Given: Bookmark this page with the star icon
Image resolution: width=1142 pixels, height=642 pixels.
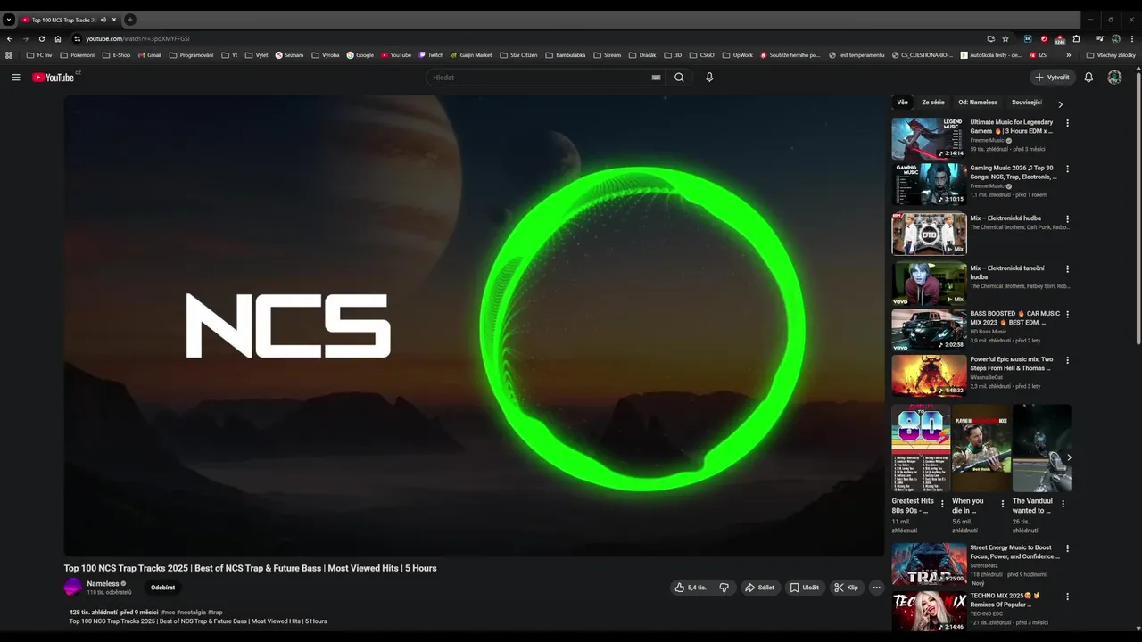Looking at the screenshot, I should coord(1005,38).
